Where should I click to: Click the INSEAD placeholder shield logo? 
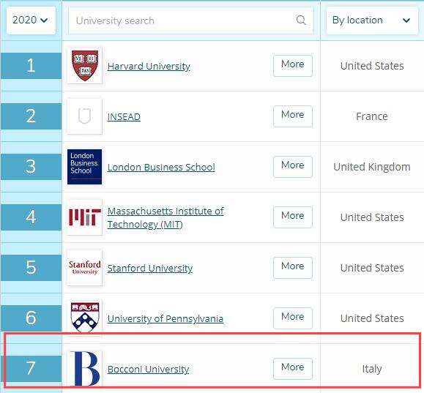pos(85,116)
